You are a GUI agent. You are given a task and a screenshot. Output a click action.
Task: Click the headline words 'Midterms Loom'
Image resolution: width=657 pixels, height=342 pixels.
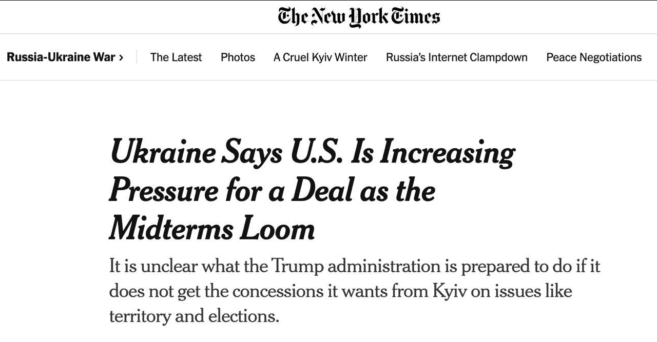212,228
